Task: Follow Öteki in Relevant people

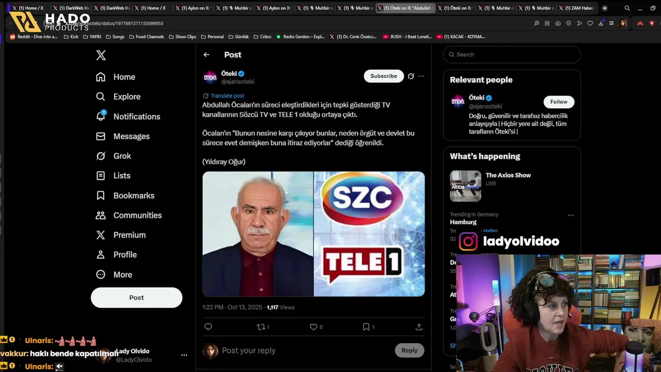Action: [x=559, y=102]
